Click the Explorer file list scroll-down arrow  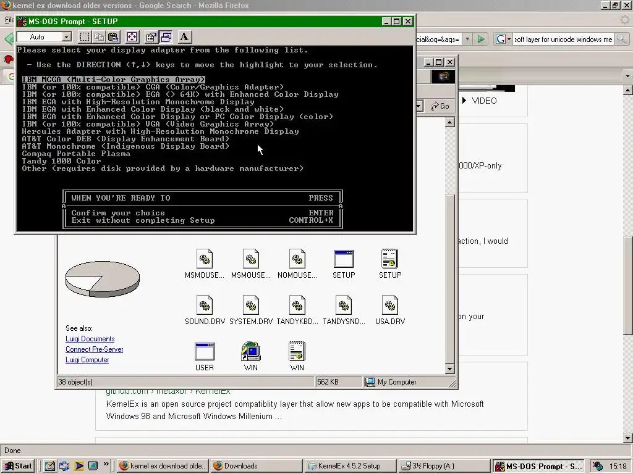pyautogui.click(x=450, y=368)
